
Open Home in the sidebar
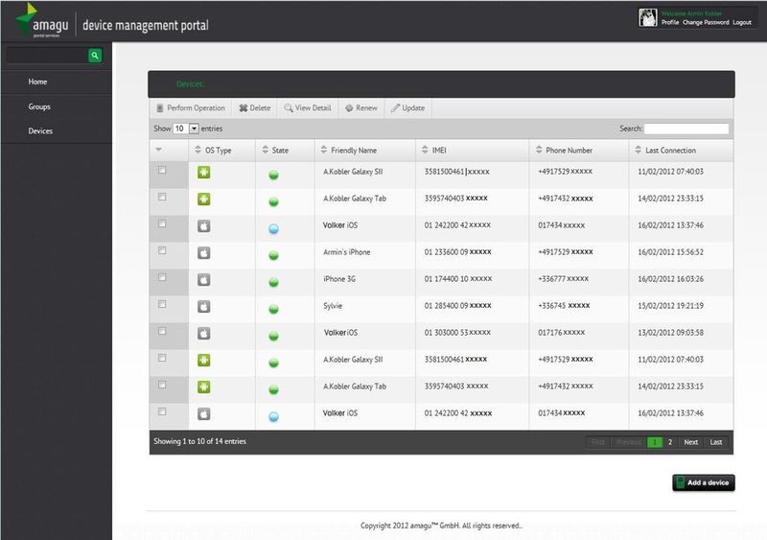(x=37, y=82)
